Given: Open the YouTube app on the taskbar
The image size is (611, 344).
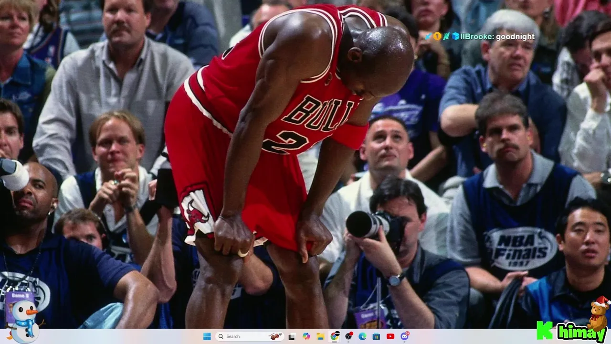Looking at the screenshot, I should pos(390,336).
